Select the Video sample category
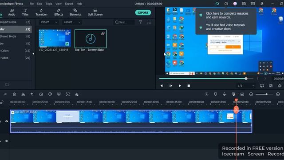Screen dimensions: 284x160 click(16, 58)
